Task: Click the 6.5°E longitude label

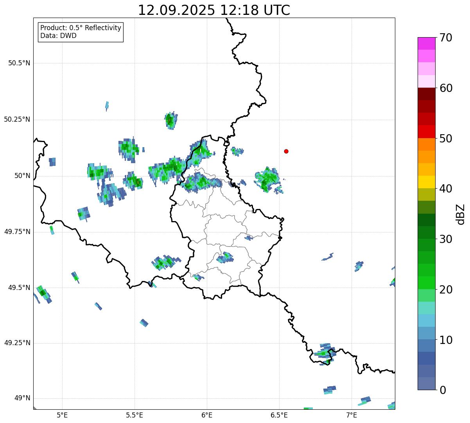Action: (x=279, y=415)
